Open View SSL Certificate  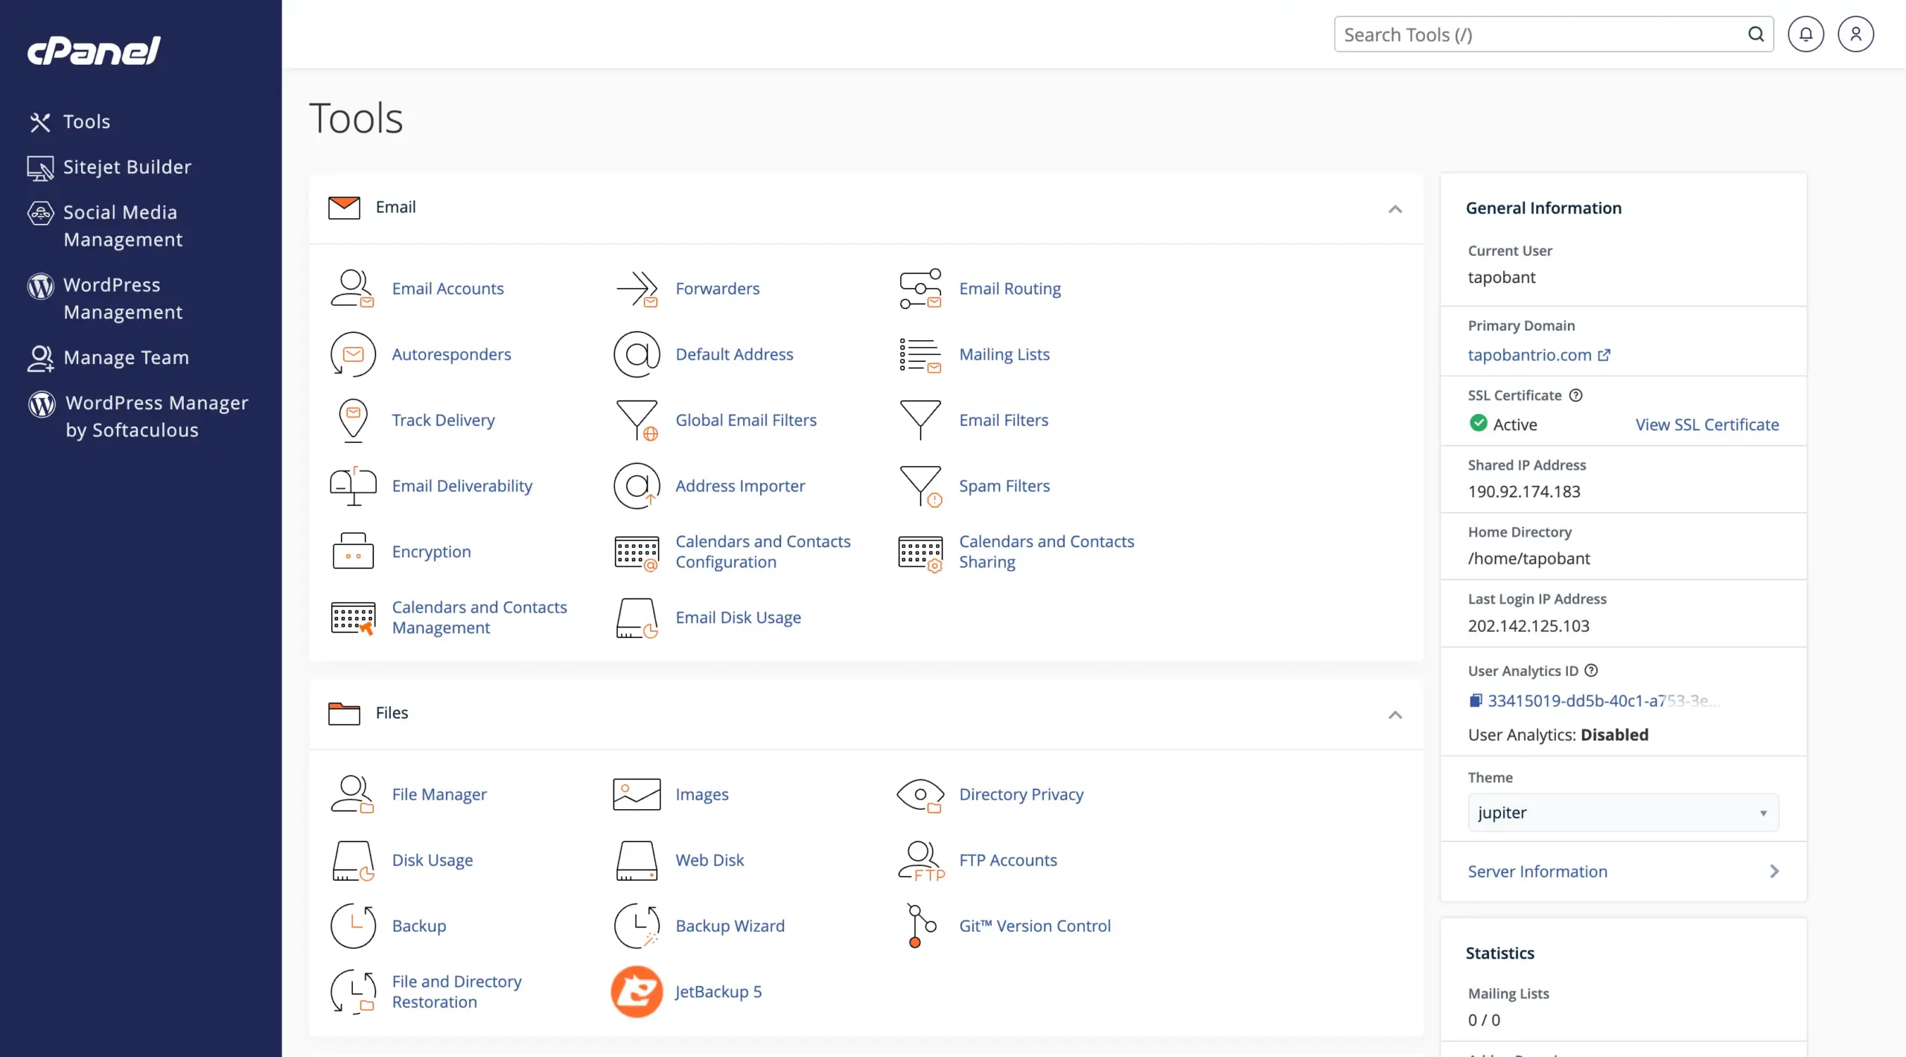[x=1706, y=424]
